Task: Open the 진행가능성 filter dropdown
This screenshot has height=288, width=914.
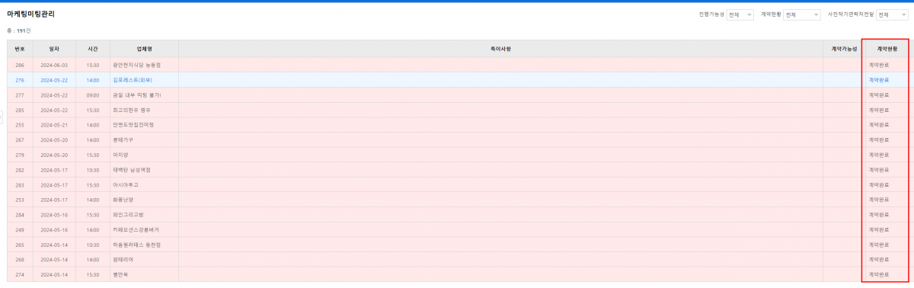Action: click(x=740, y=14)
